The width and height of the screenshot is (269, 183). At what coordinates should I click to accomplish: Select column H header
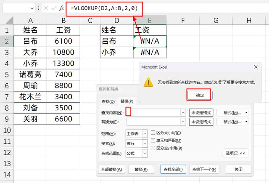point(249,21)
